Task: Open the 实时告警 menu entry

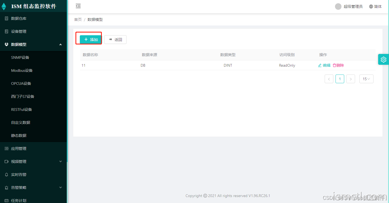Action: click(33, 175)
